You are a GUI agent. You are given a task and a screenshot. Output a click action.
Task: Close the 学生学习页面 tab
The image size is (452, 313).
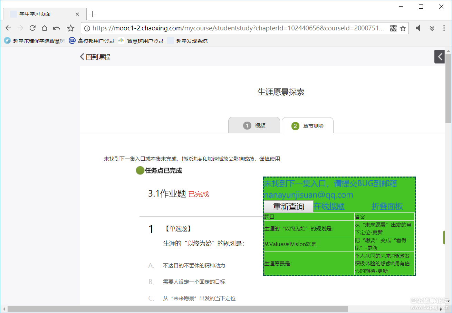point(77,14)
